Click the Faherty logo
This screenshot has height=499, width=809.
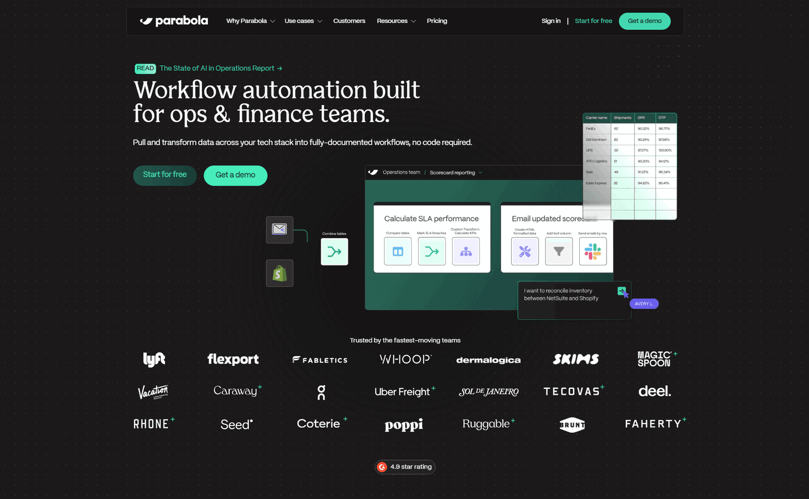[656, 424]
